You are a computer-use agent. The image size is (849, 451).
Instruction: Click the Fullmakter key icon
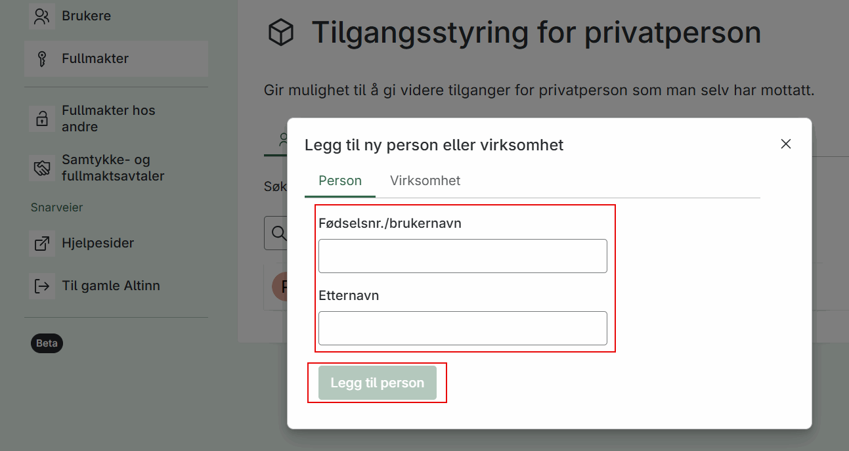click(x=42, y=59)
